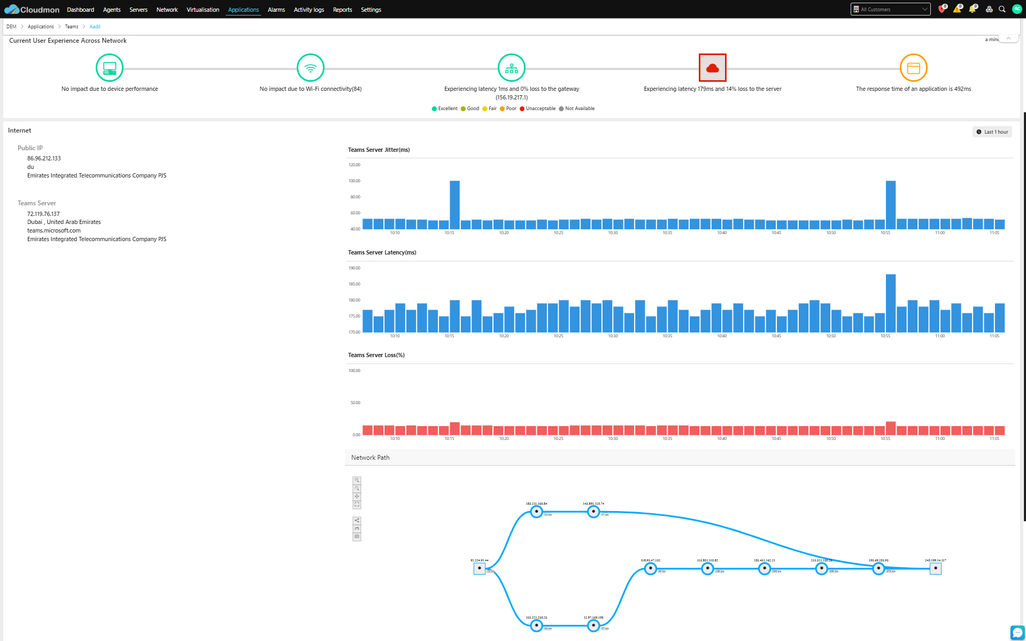The height and width of the screenshot is (641, 1026).
Task: Zoom in on the Network Path map
Action: [357, 481]
